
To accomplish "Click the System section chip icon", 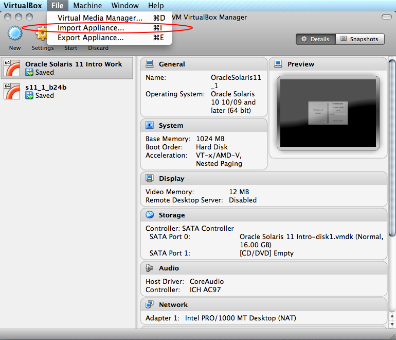I will click(x=150, y=125).
